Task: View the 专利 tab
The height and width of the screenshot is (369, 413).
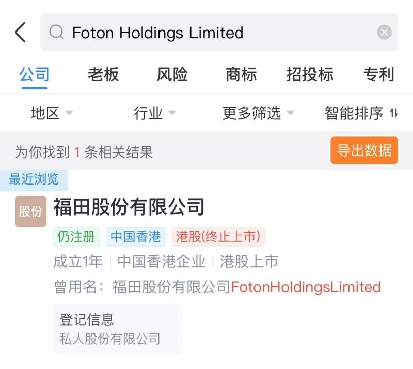Action: (378, 75)
